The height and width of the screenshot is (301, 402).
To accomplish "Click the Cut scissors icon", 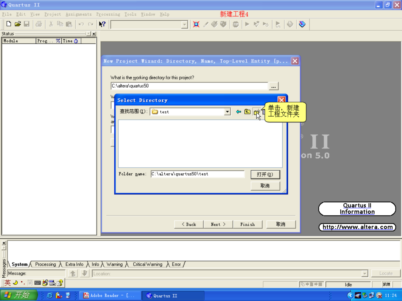I will click(51, 24).
